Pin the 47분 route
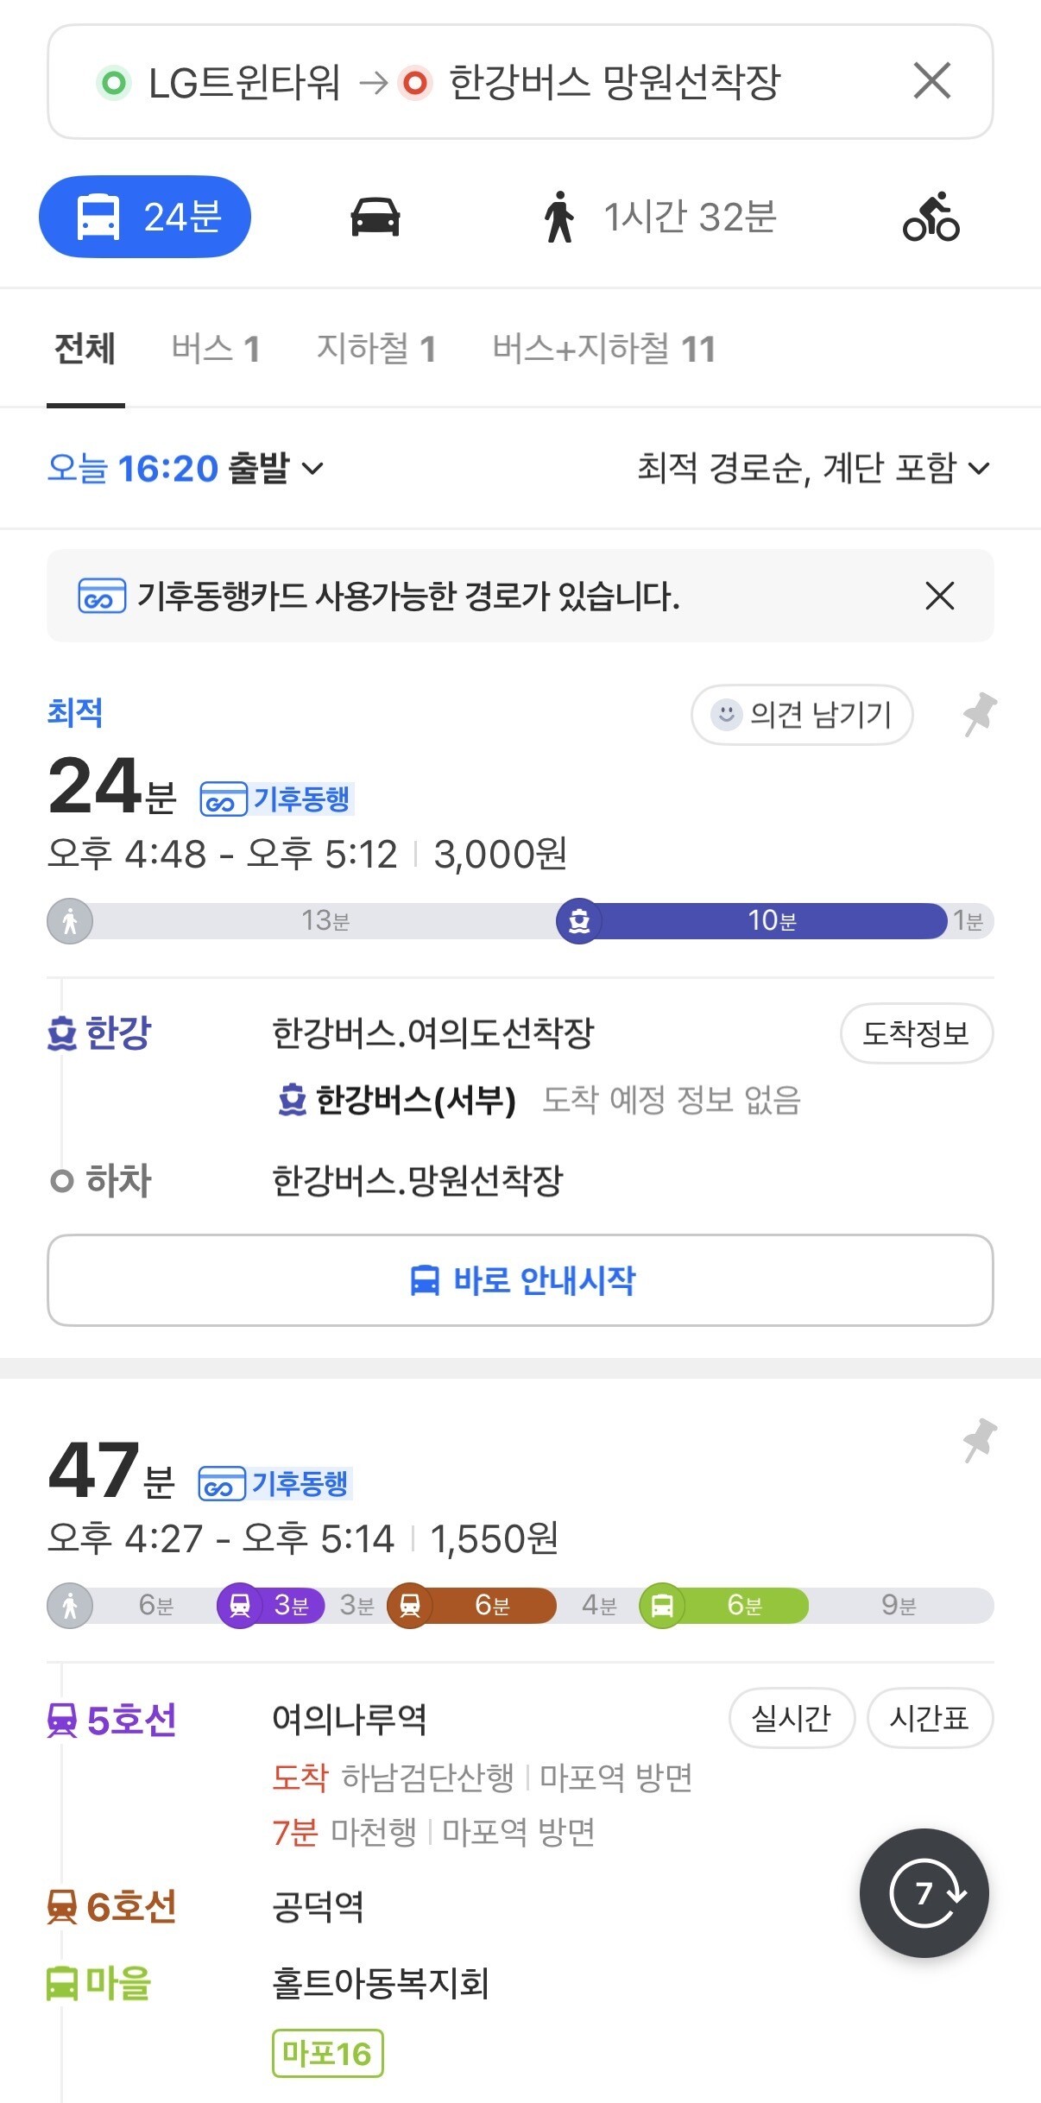The image size is (1041, 2103). click(x=980, y=1440)
